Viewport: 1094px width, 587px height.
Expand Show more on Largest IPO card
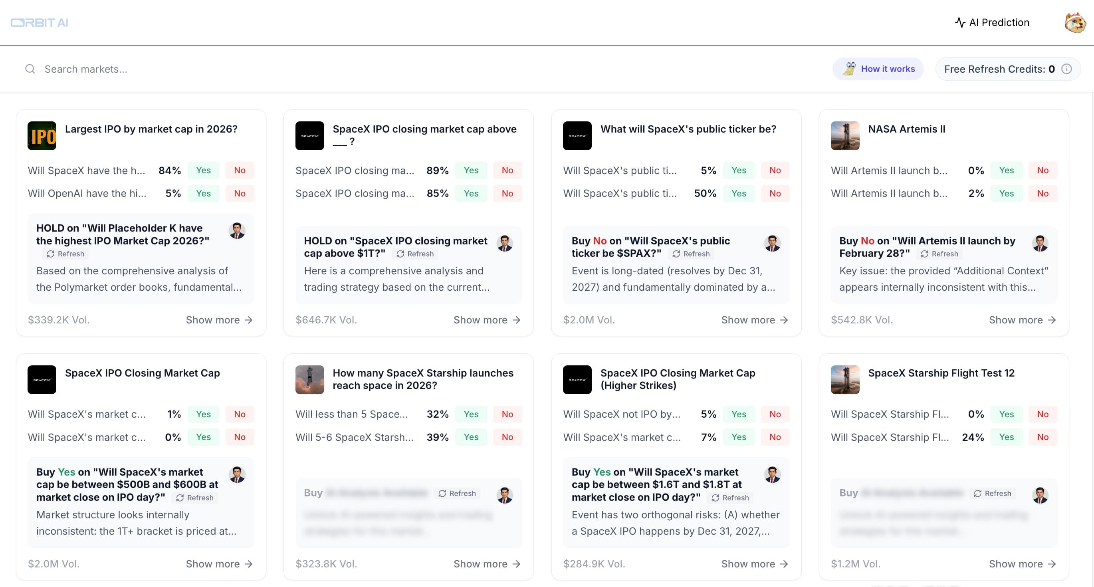(219, 320)
